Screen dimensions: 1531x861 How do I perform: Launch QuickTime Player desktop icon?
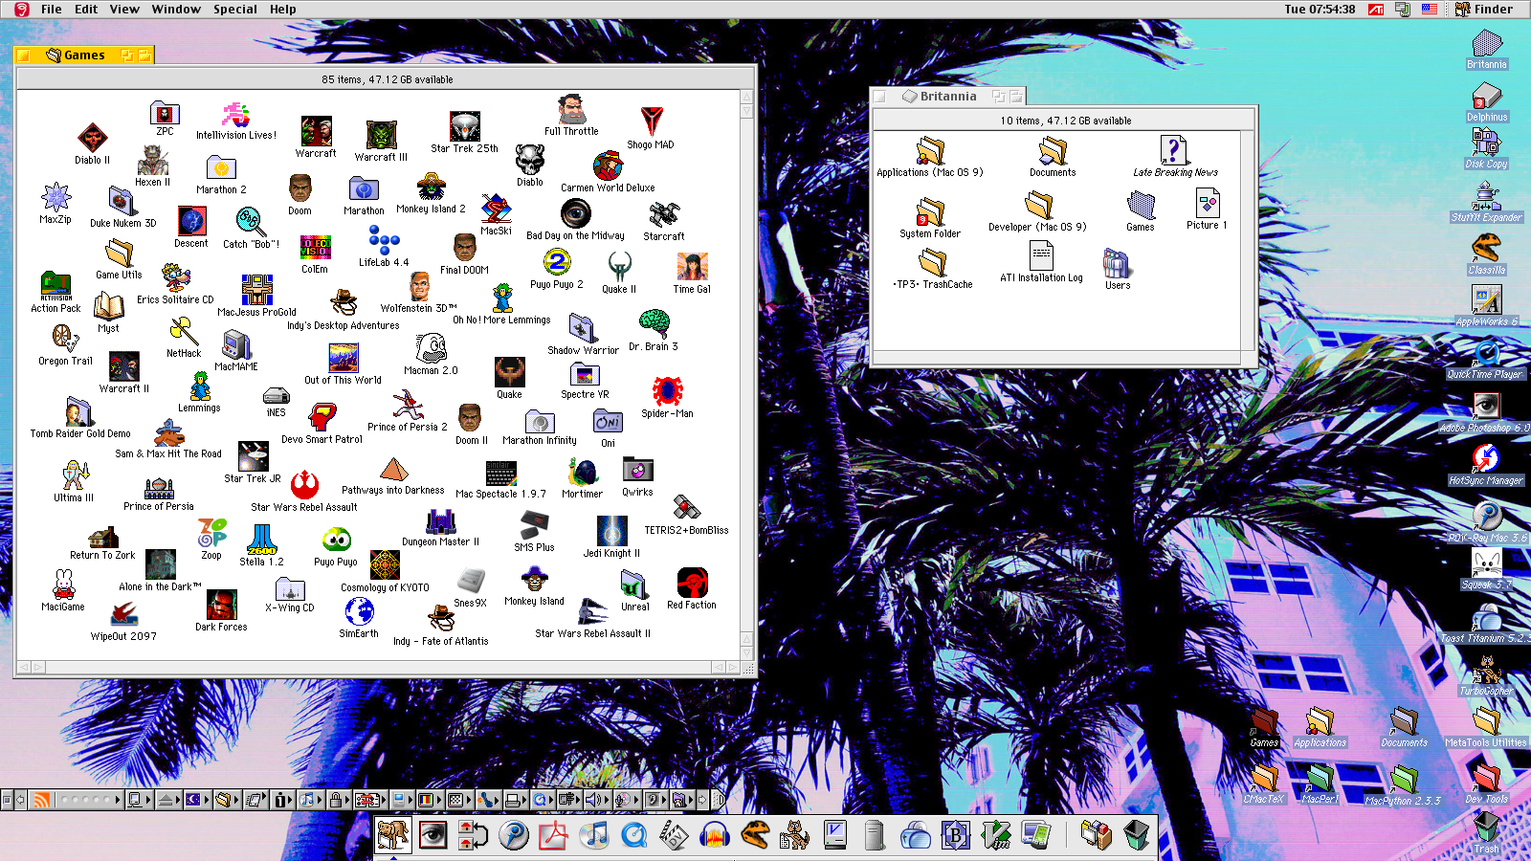pyautogui.click(x=1486, y=353)
